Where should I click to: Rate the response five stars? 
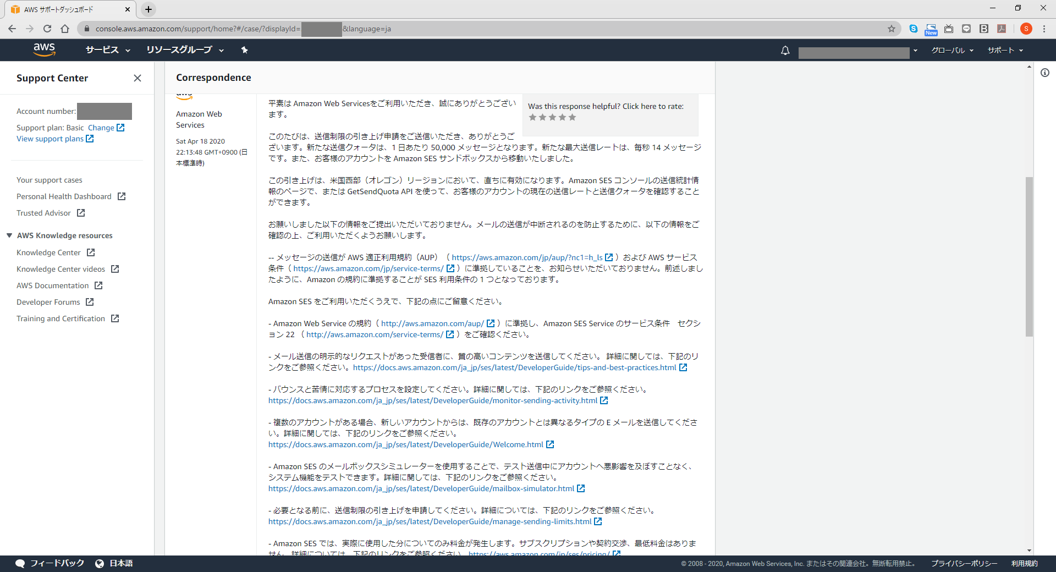[x=572, y=117]
